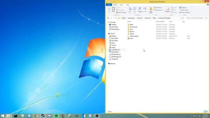Open the address bar history dropdown
210x118 pixels.
pyautogui.click(x=180, y=18)
